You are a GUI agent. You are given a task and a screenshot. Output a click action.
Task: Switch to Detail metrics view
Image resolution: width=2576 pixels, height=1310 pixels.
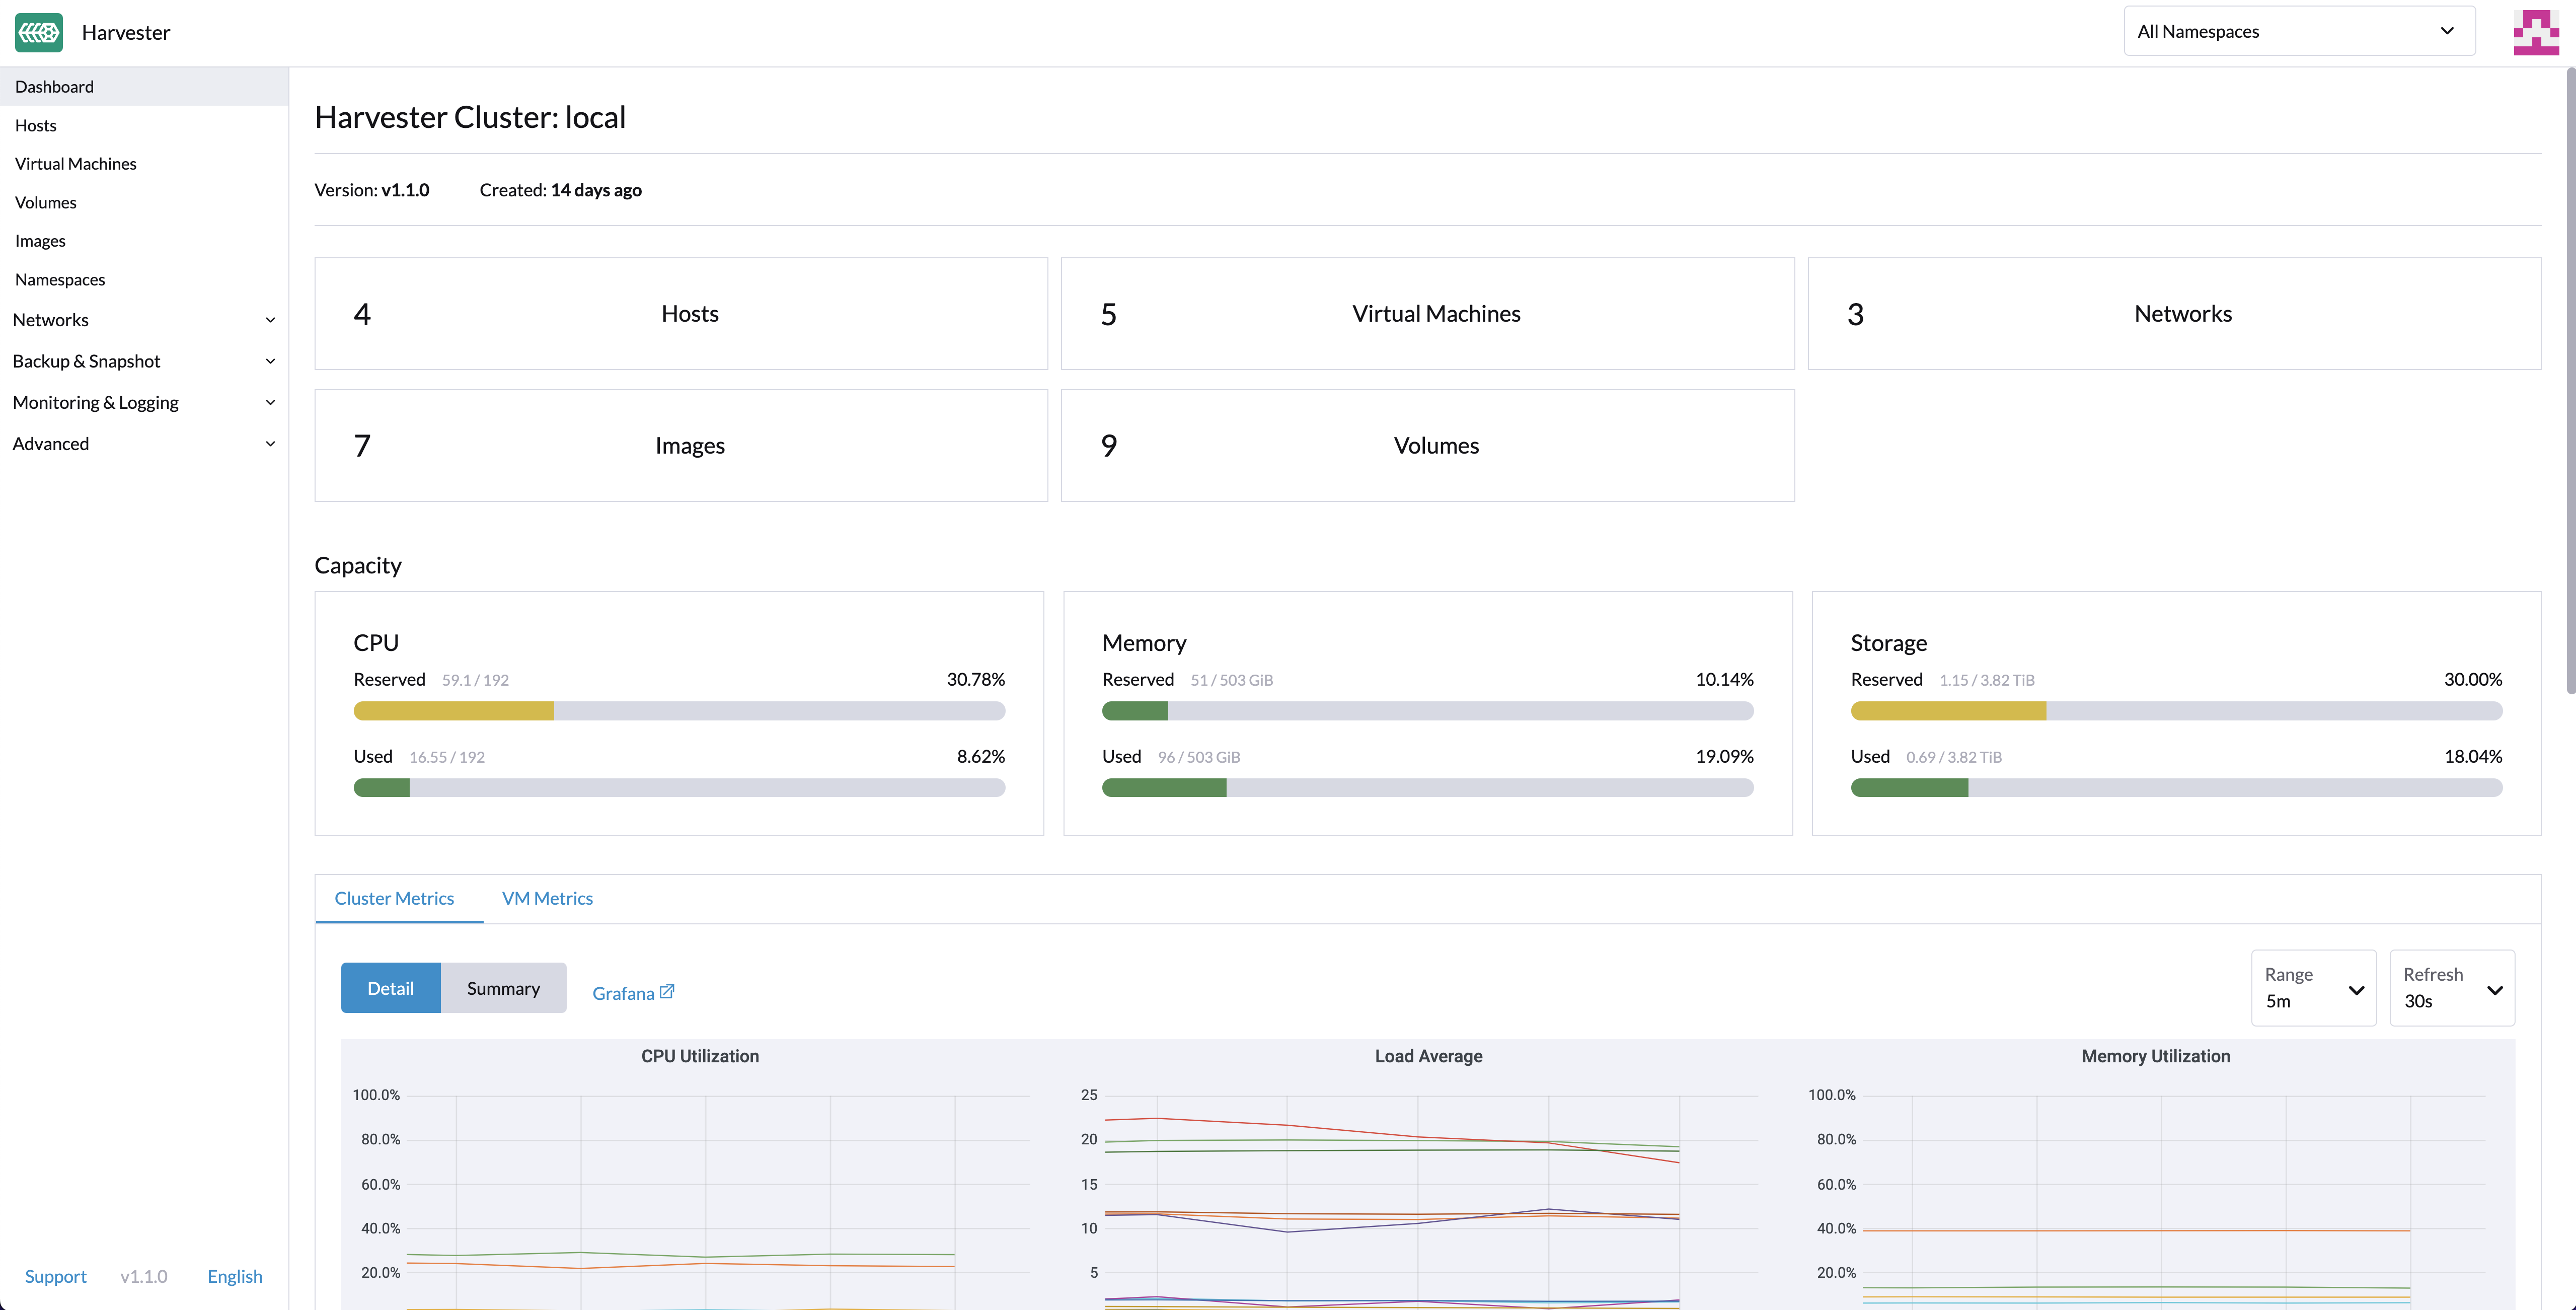click(x=390, y=988)
